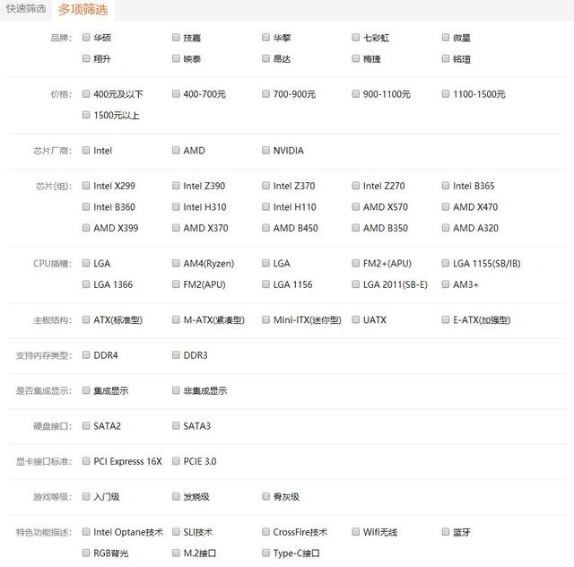Switch to the 快速筛选 tab

(x=26, y=9)
